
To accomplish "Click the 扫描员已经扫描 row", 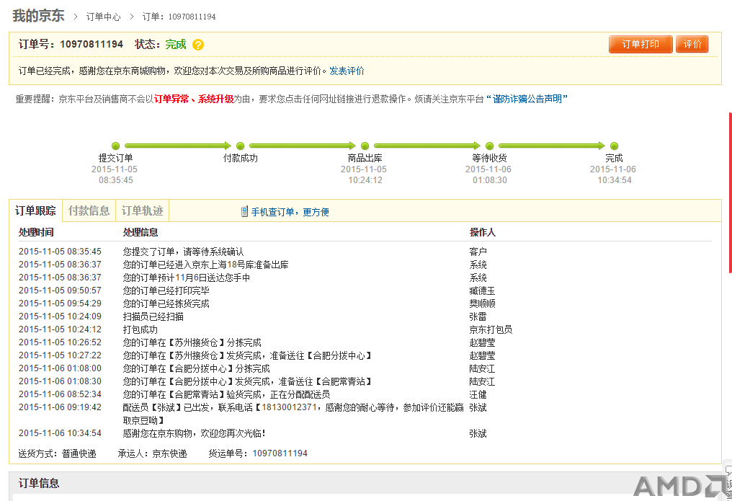I will [365, 316].
